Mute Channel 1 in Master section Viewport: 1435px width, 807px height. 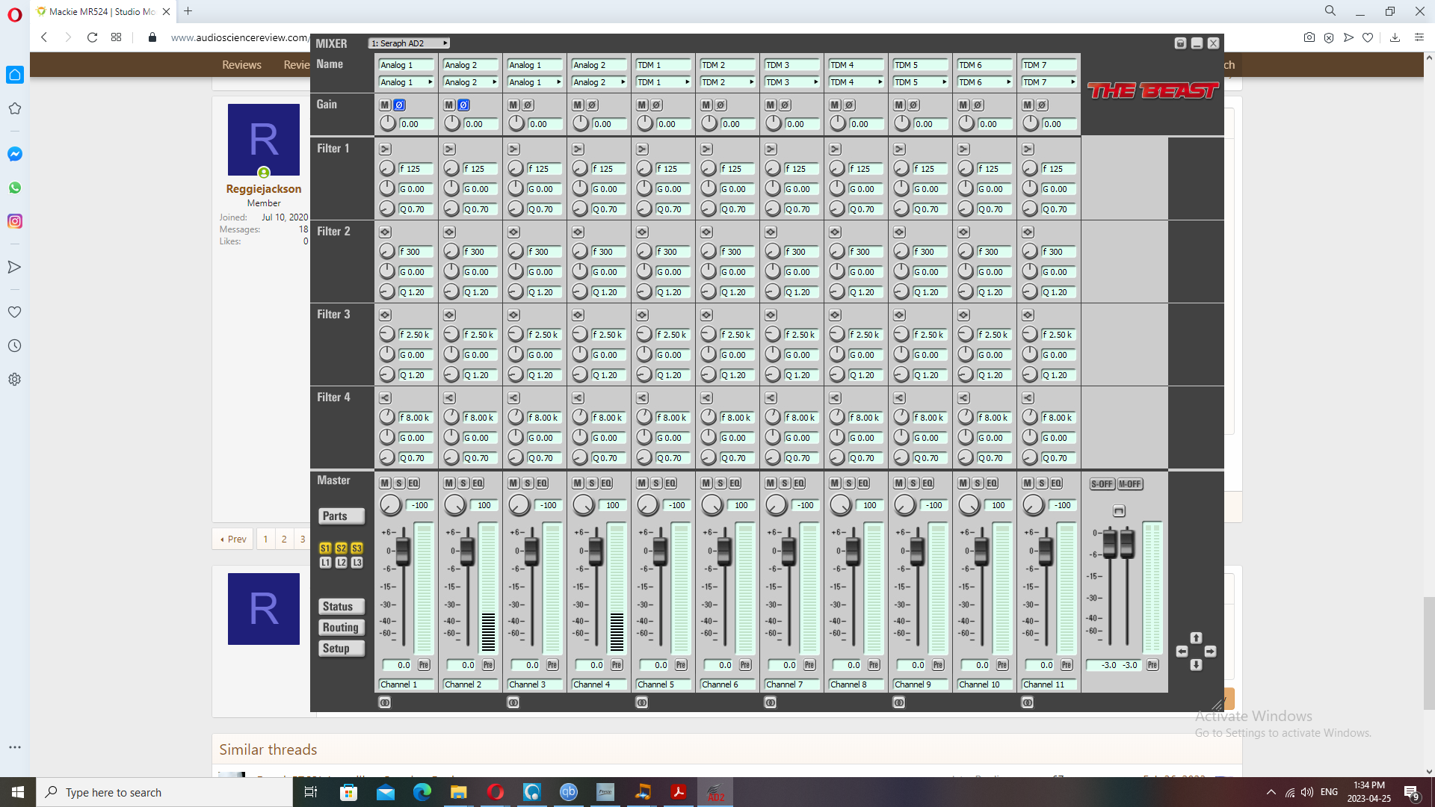385,483
